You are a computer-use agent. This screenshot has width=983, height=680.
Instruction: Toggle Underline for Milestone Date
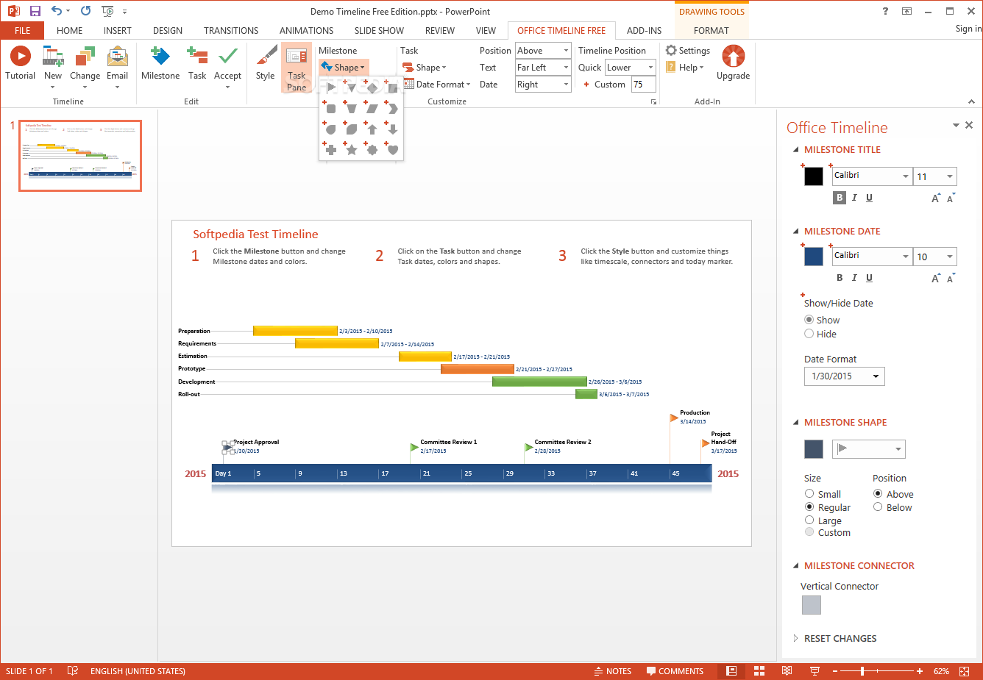(x=869, y=277)
